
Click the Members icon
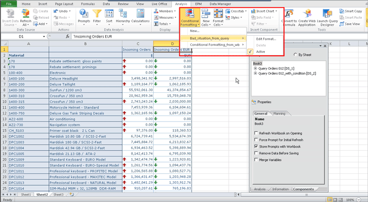pos(156,11)
